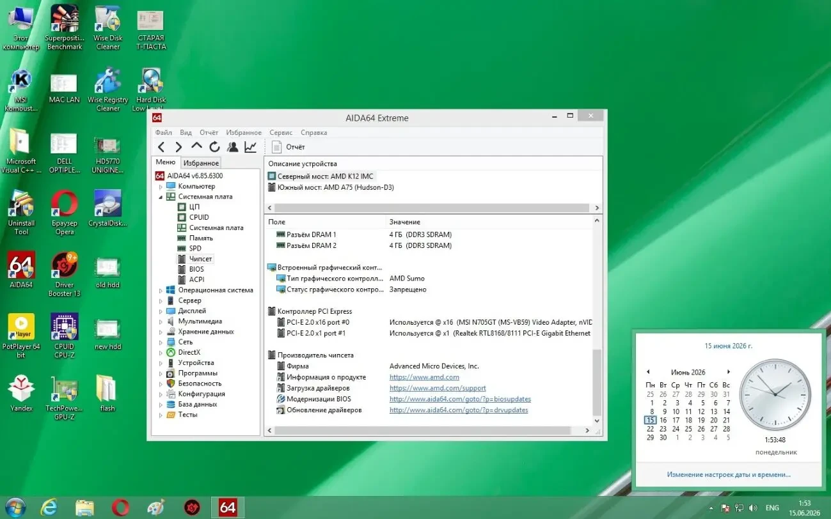Select AIDA64 v6.85.6300 root tree node
The width and height of the screenshot is (831, 519).
pos(189,176)
